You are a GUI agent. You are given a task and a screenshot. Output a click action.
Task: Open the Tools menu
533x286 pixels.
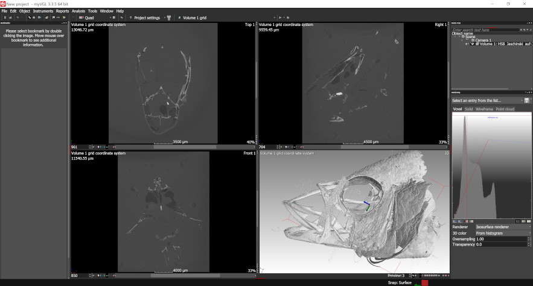pos(92,11)
